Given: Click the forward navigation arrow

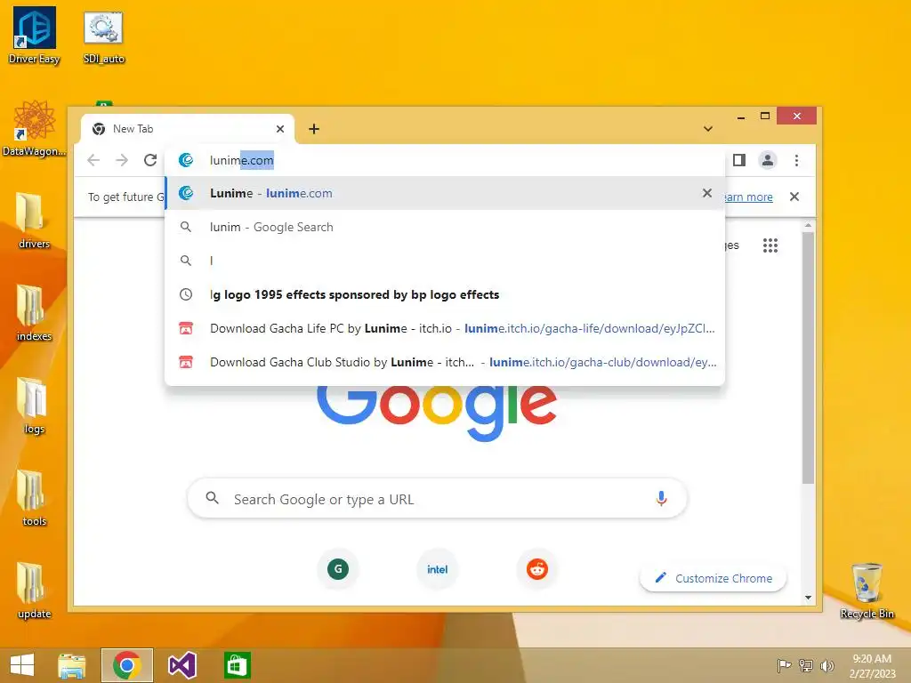Looking at the screenshot, I should click(122, 160).
